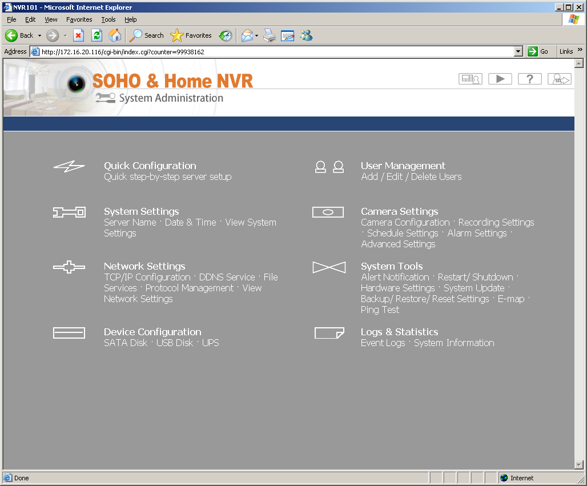Viewport: 587px width, 486px height.
Task: Click the TCP/IP Configuration link
Action: coord(147,277)
